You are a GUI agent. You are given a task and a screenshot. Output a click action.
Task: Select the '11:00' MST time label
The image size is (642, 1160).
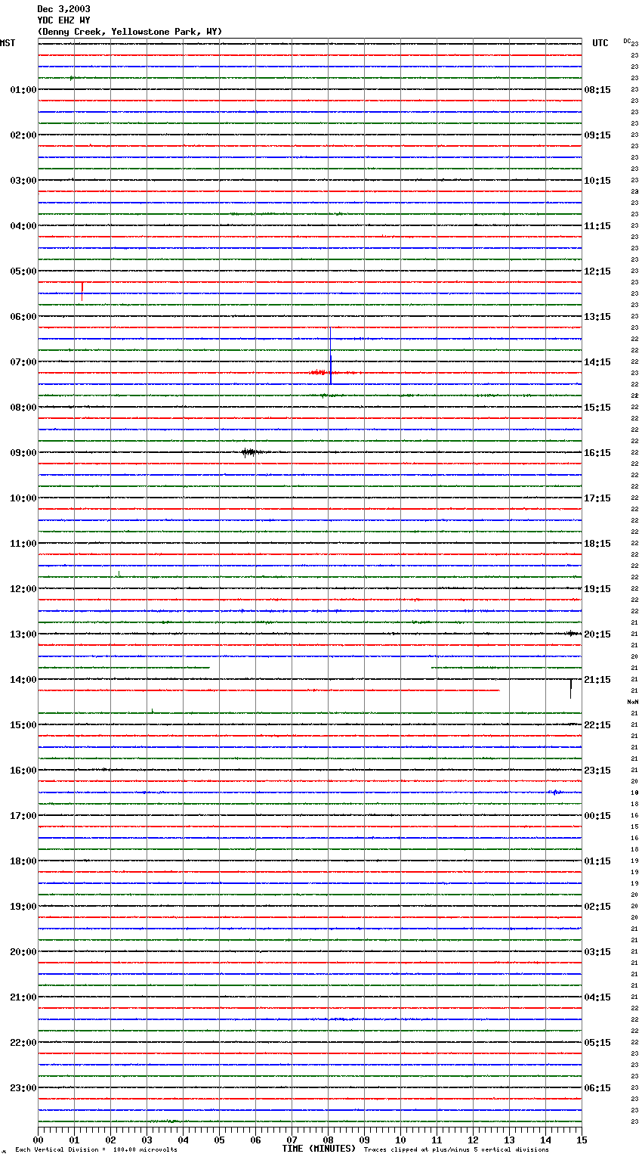(23, 544)
